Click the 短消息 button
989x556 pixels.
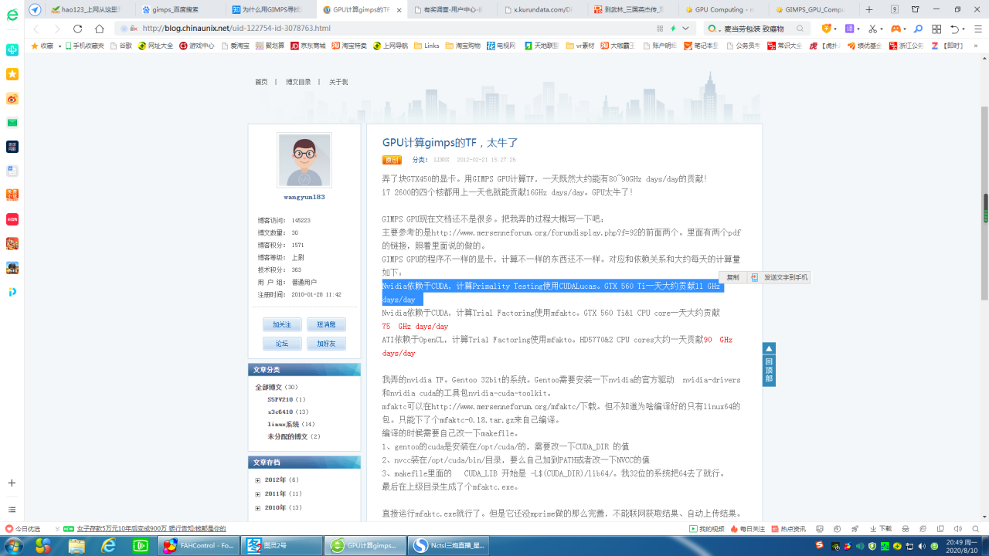pyautogui.click(x=326, y=324)
